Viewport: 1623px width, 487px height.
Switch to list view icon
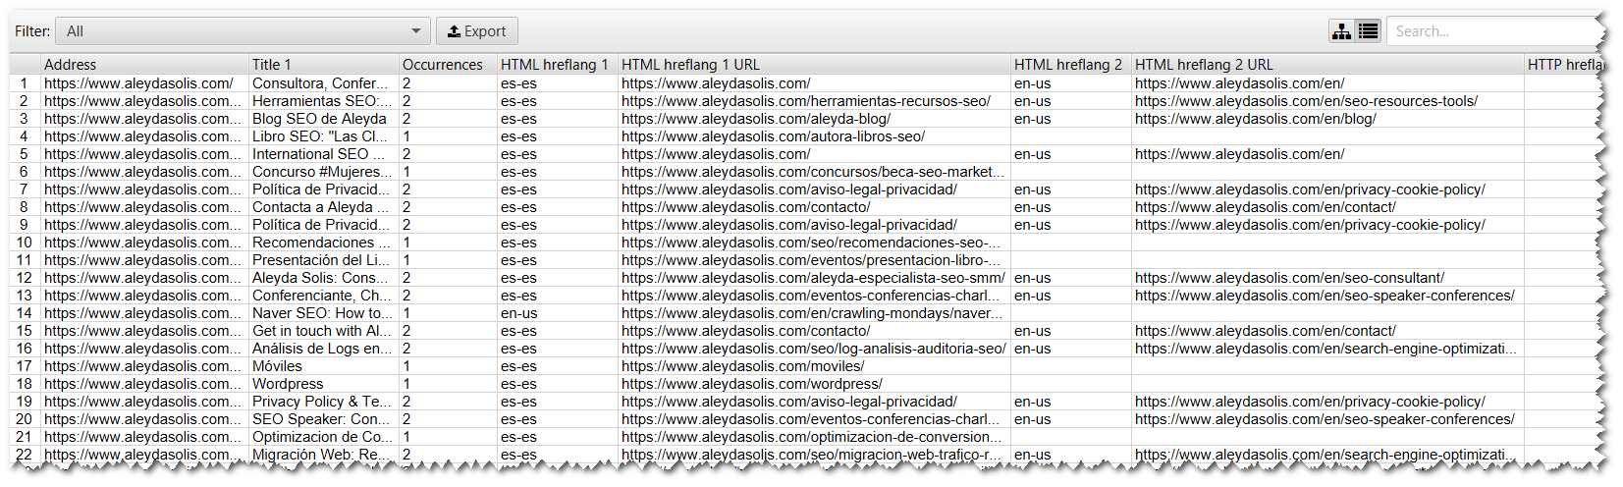(x=1368, y=31)
